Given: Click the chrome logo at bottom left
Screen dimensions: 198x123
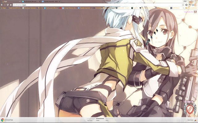Looking at the screenshot, I should pyautogui.click(x=7, y=120).
